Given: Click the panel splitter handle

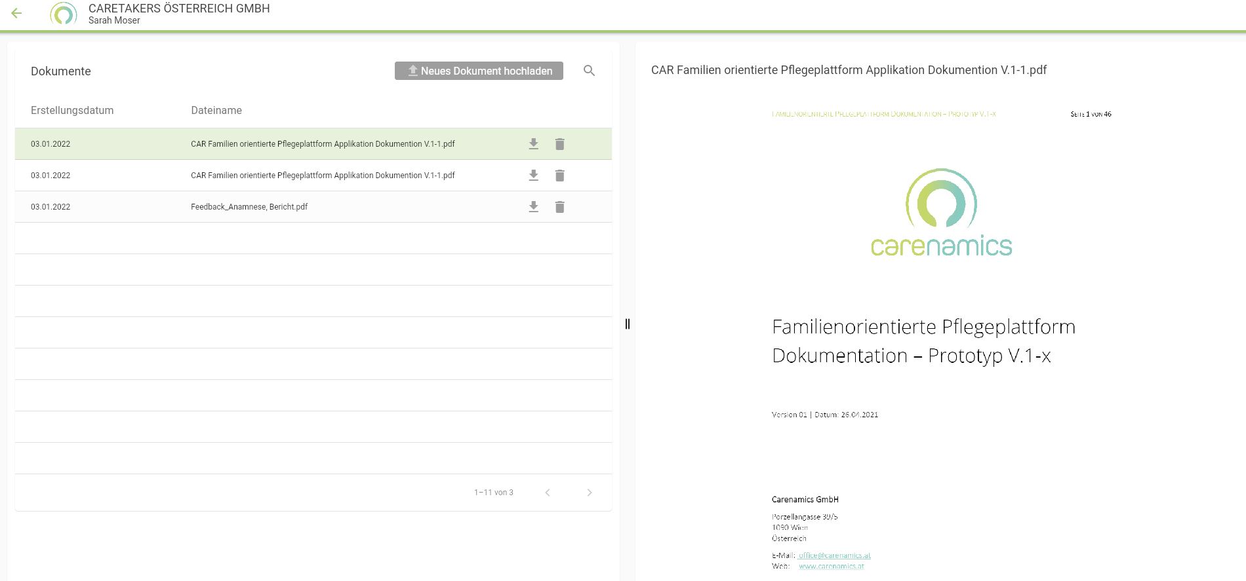Looking at the screenshot, I should (x=628, y=324).
